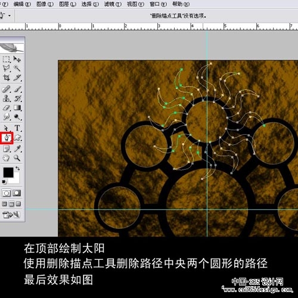Select the Eraser tool
Screen dimensions: 298x298
[6, 108]
